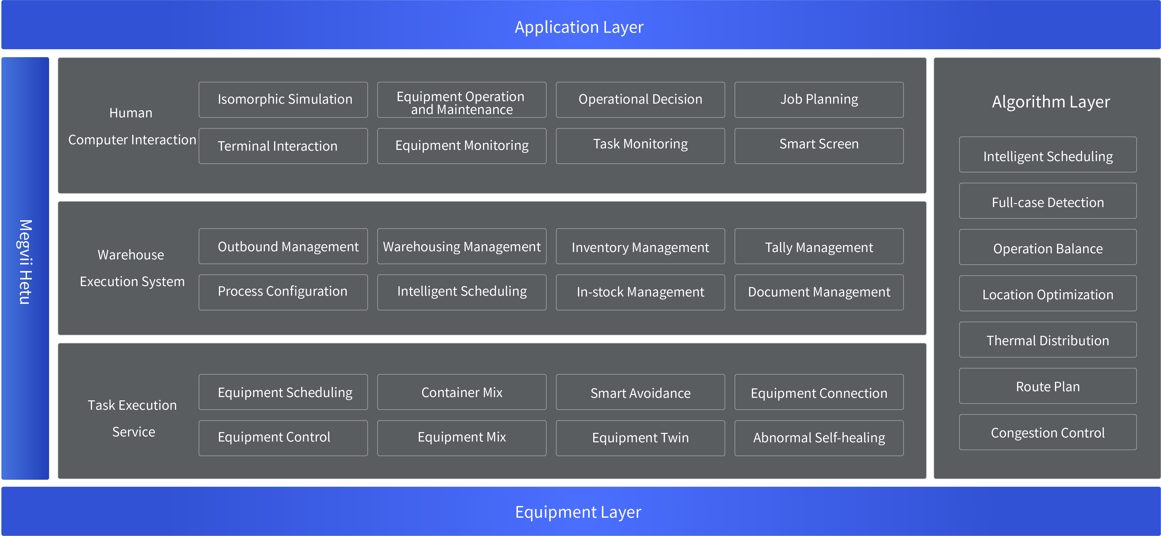Open the Operational Decision box

(x=641, y=100)
